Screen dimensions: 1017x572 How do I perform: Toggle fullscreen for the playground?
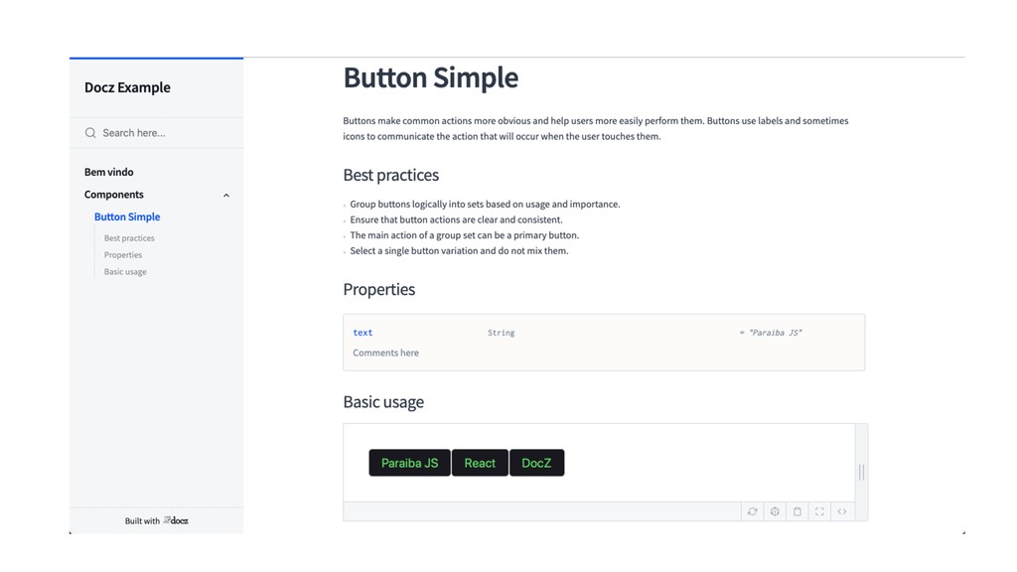(x=819, y=511)
